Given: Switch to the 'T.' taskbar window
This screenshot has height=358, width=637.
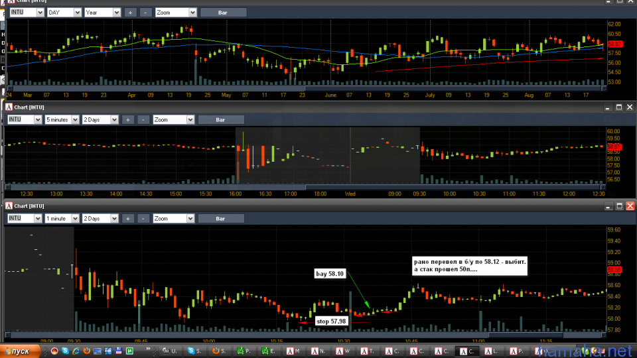Looking at the screenshot, I should click(368, 351).
